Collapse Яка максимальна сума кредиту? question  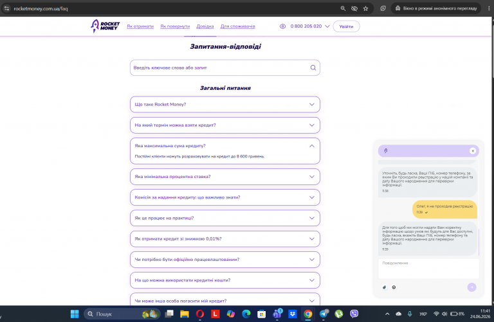(x=225, y=146)
